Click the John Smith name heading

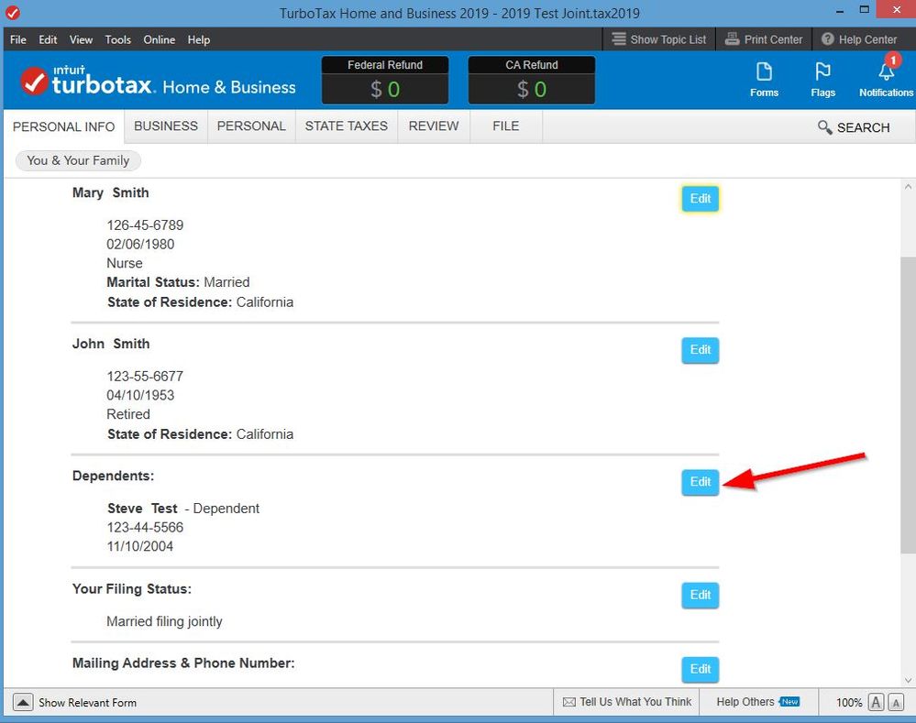(111, 344)
